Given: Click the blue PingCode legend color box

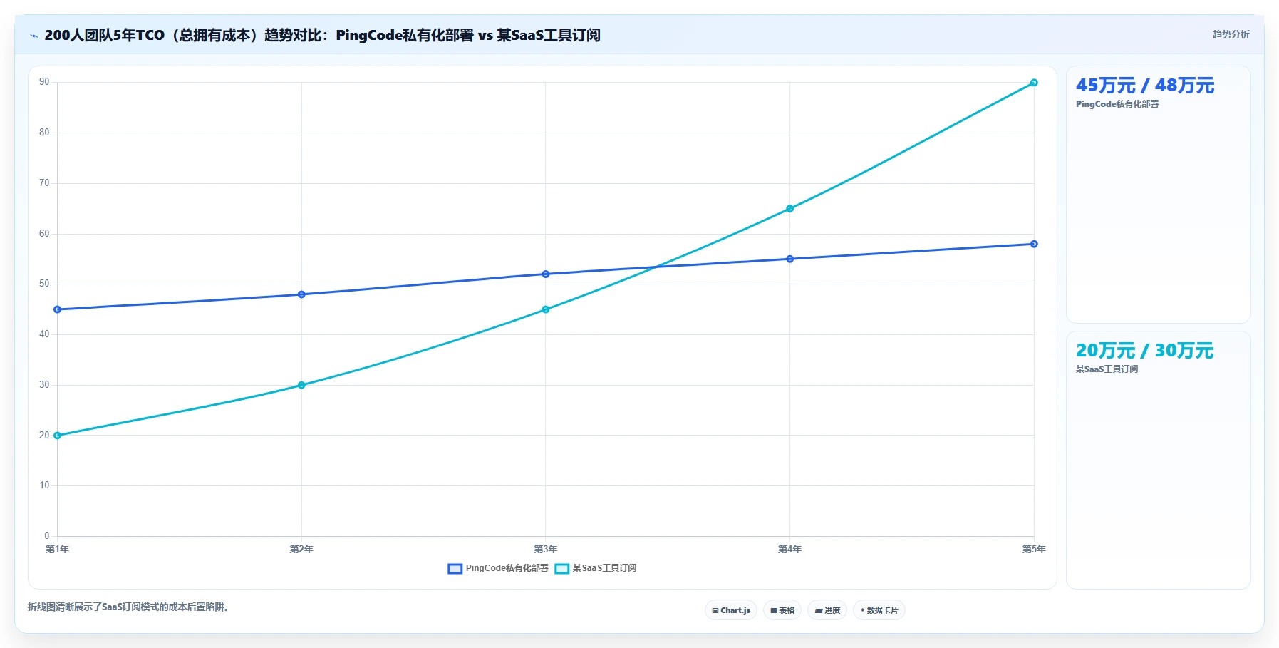Looking at the screenshot, I should [455, 569].
